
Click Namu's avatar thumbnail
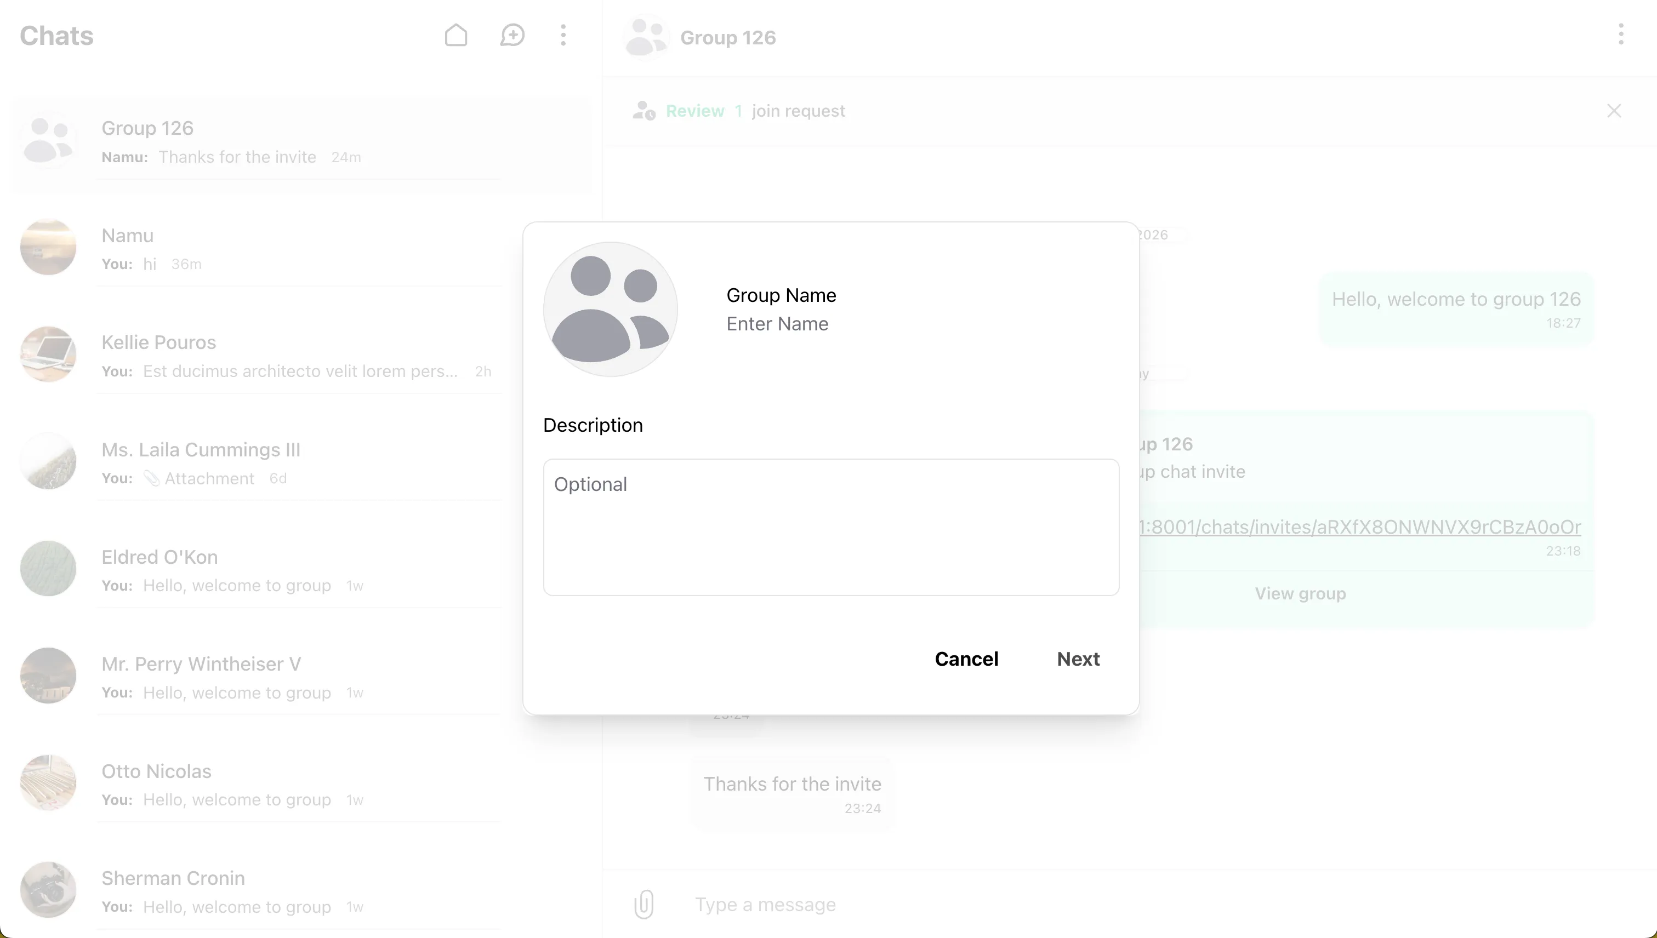pyautogui.click(x=48, y=247)
